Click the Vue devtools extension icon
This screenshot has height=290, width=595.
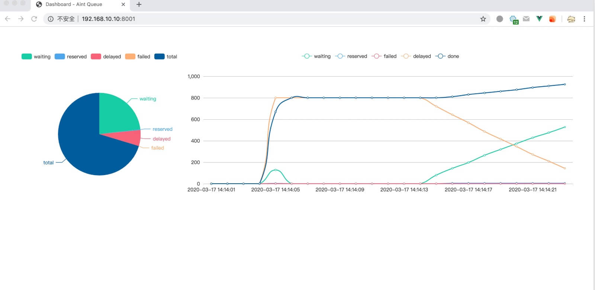(539, 19)
